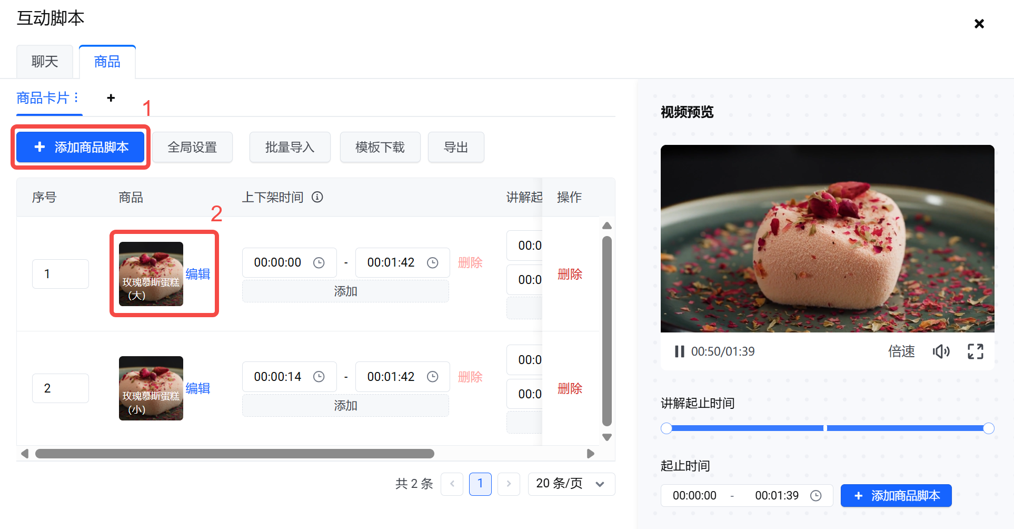The image size is (1014, 529).
Task: Open clock picker for 00:00:14 time
Action: tap(319, 377)
